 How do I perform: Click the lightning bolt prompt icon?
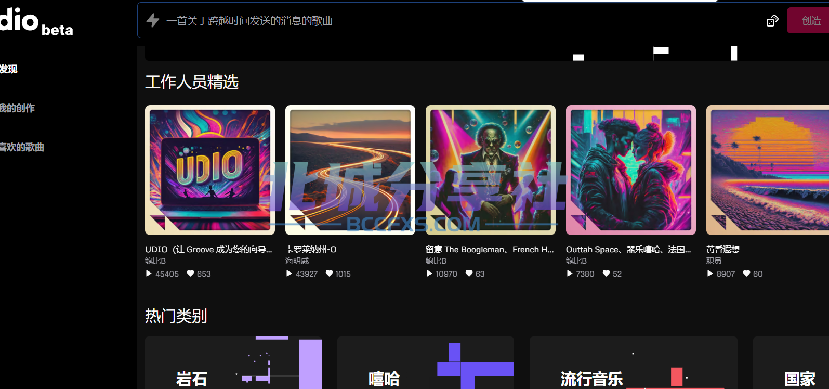click(x=153, y=20)
